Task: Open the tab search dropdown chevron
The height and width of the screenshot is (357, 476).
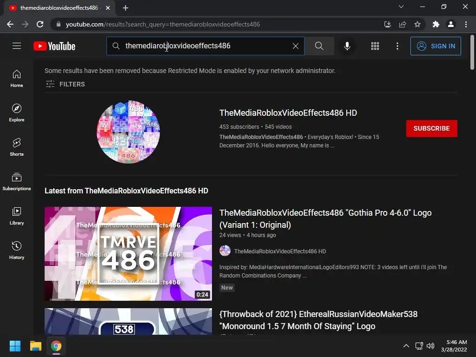Action: (401, 7)
